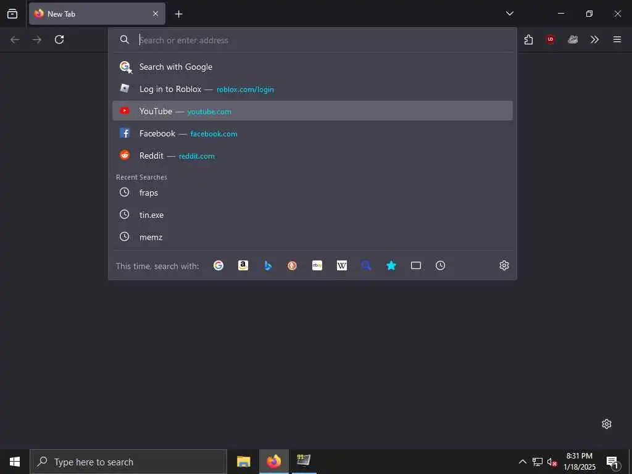Image resolution: width=632 pixels, height=474 pixels.
Task: Click the magnifier icon in address bar
Action: [125, 39]
